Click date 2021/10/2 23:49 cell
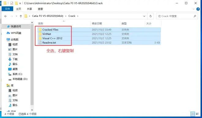 [x=102, y=30]
